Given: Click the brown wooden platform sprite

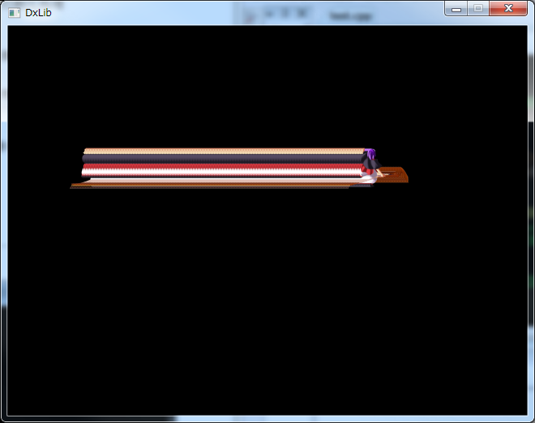Looking at the screenshot, I should 394,175.
